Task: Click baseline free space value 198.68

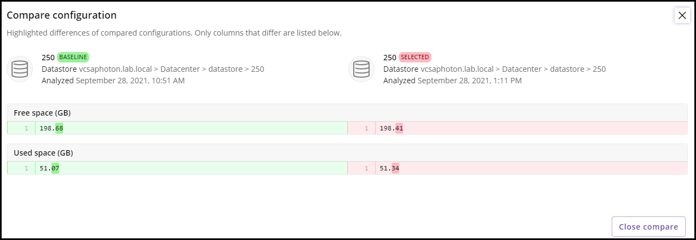Action: point(51,128)
